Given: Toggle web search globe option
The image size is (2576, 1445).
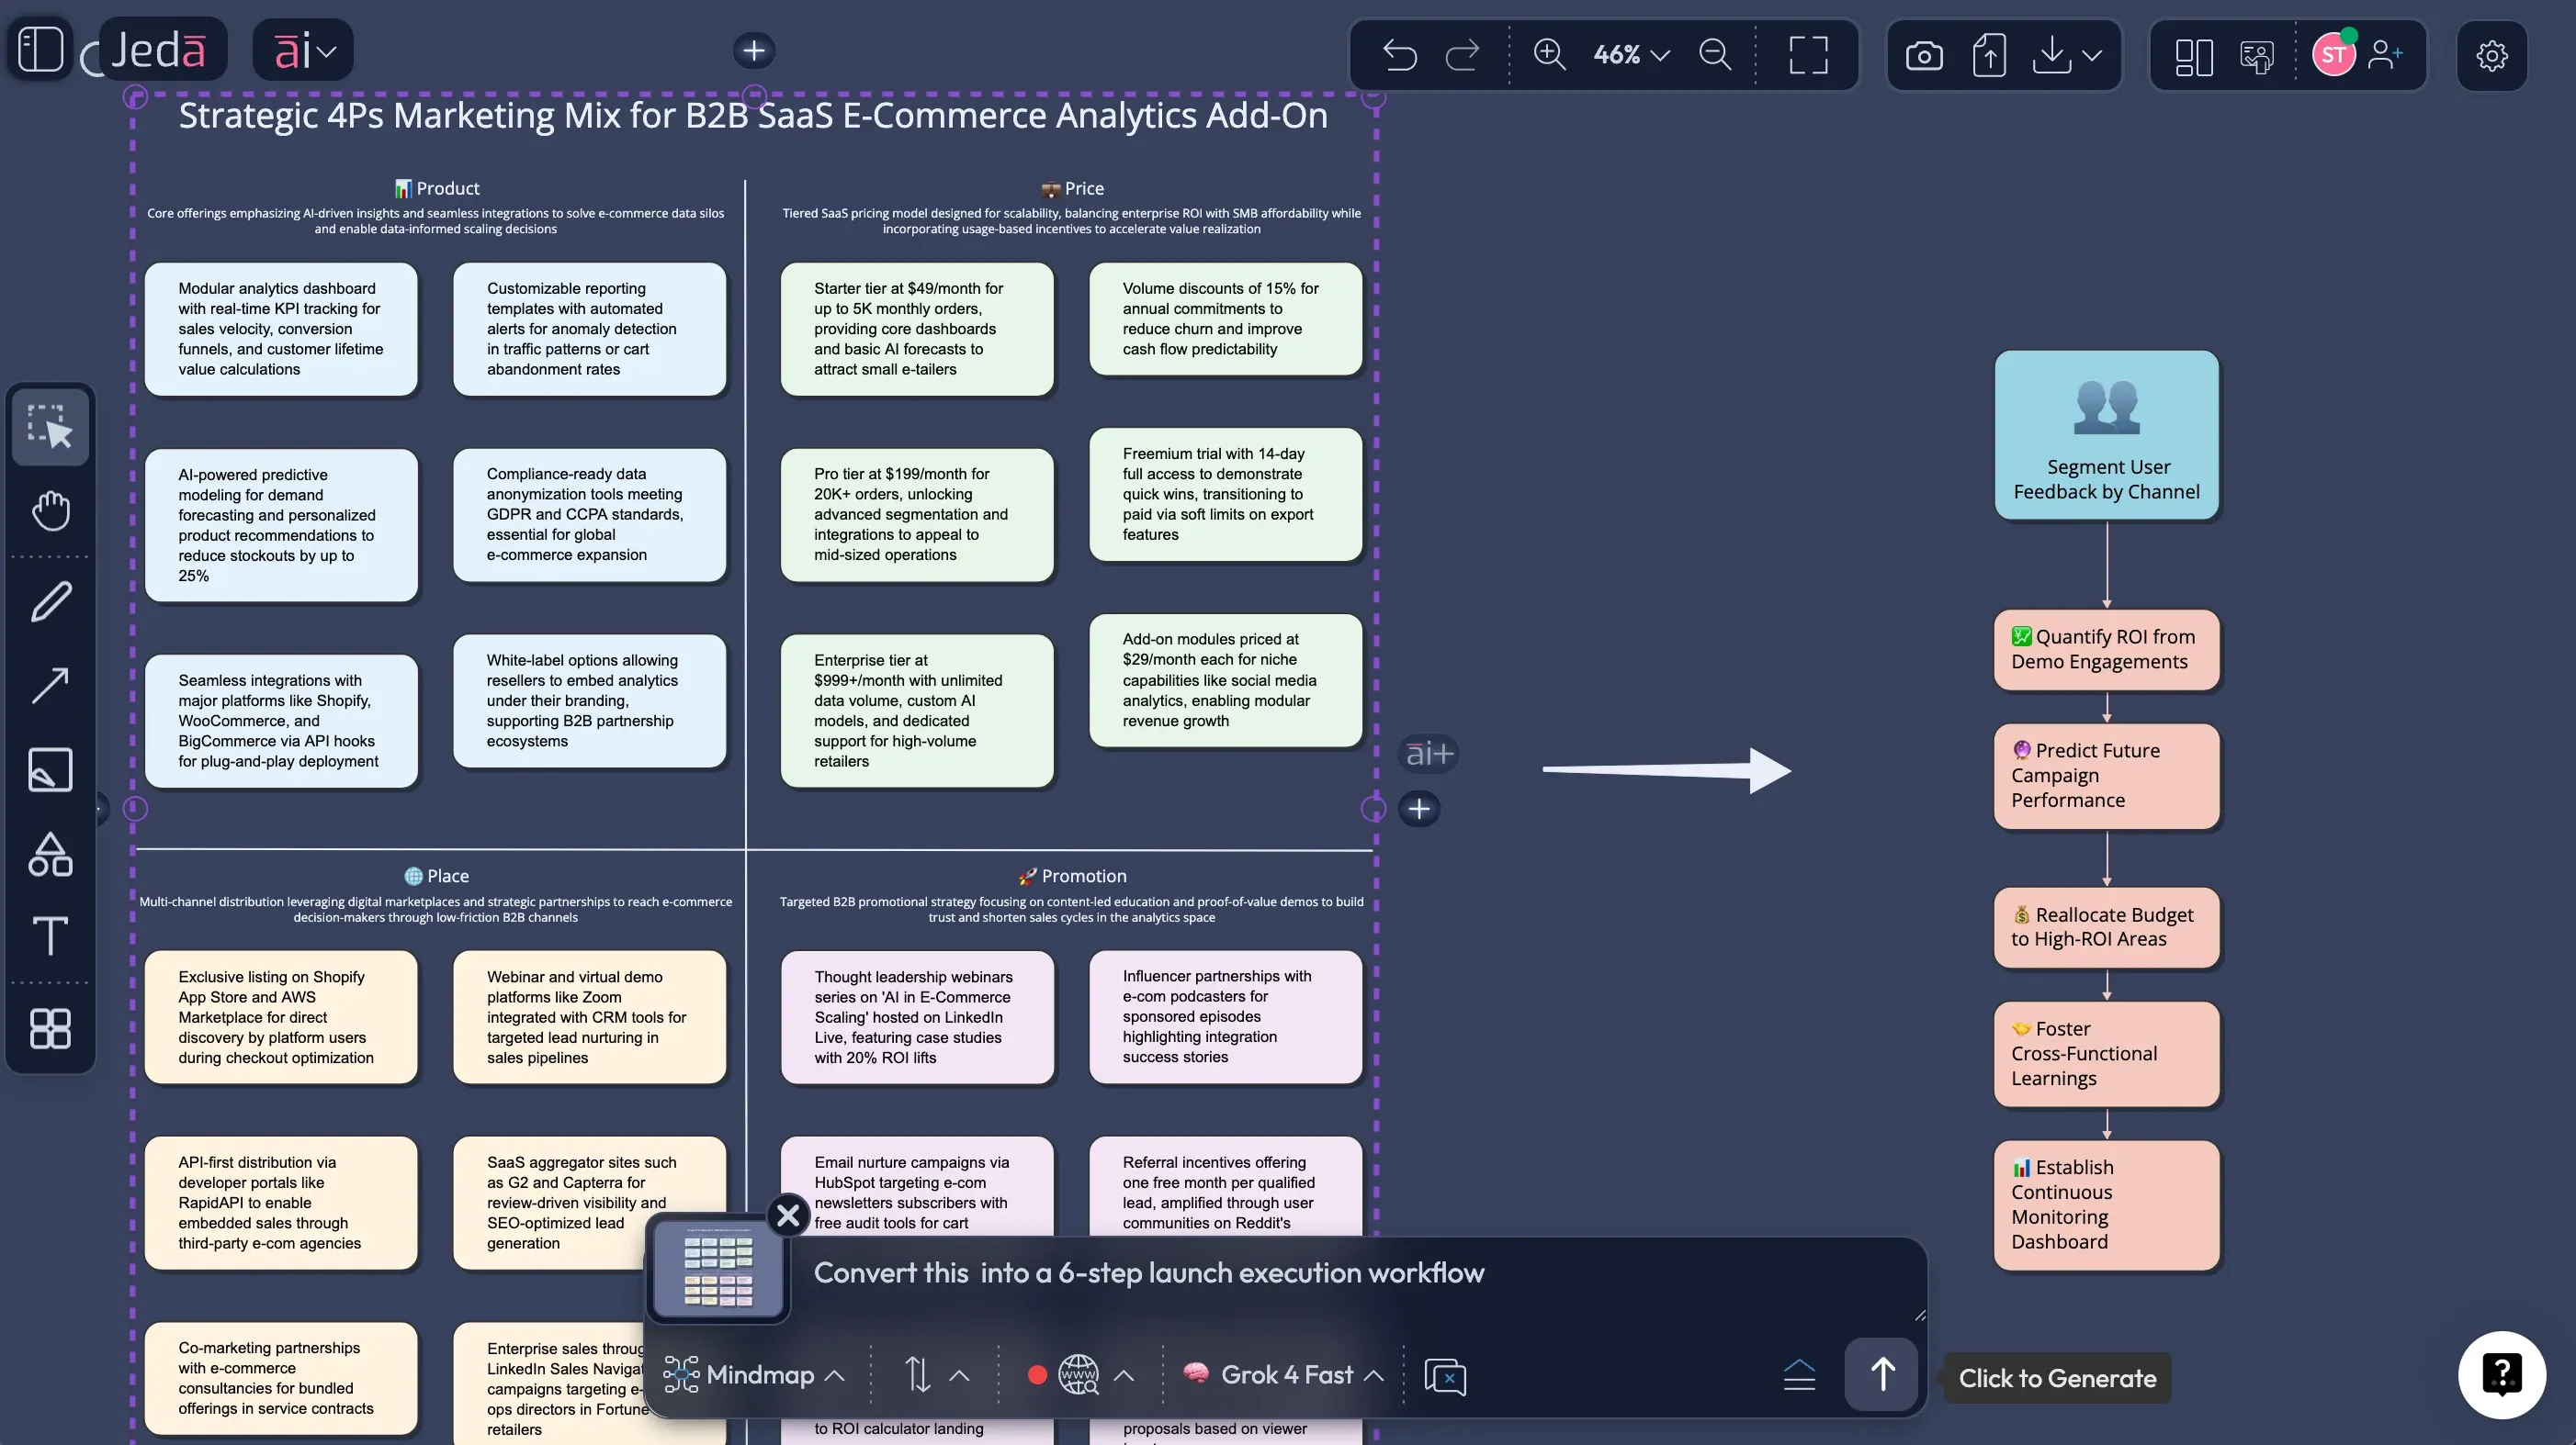Looking at the screenshot, I should (x=1078, y=1375).
